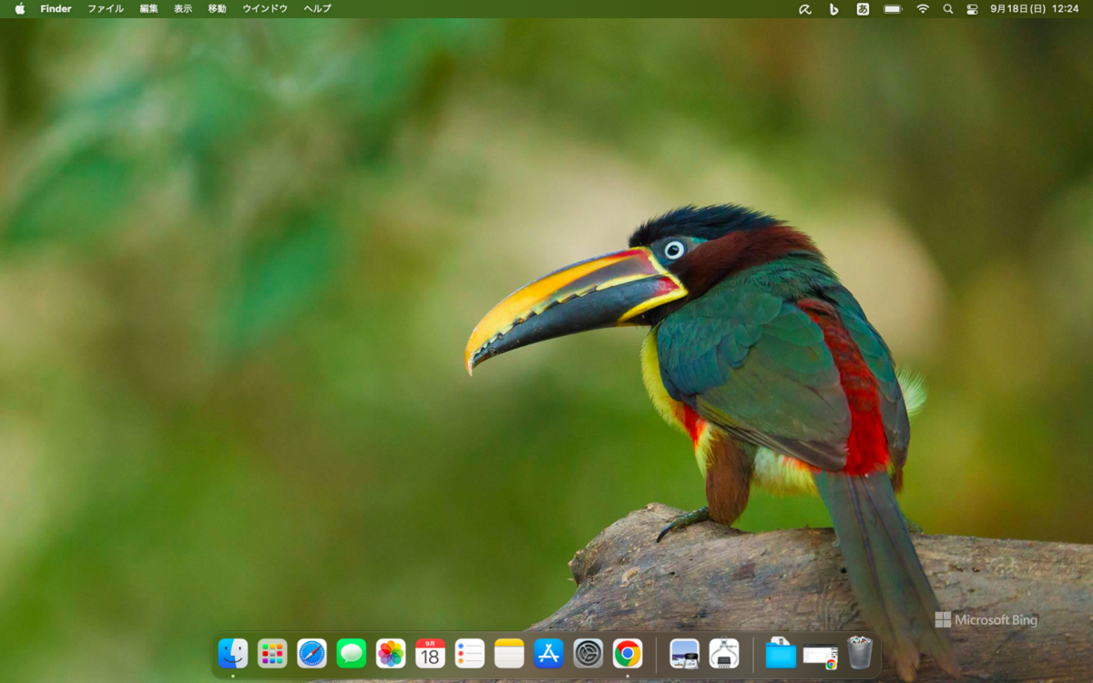
Task: Open Control Center from the menu bar
Action: (x=971, y=9)
